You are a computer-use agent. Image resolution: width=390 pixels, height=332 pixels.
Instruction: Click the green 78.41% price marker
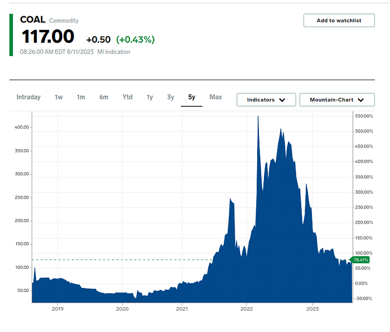(360, 260)
